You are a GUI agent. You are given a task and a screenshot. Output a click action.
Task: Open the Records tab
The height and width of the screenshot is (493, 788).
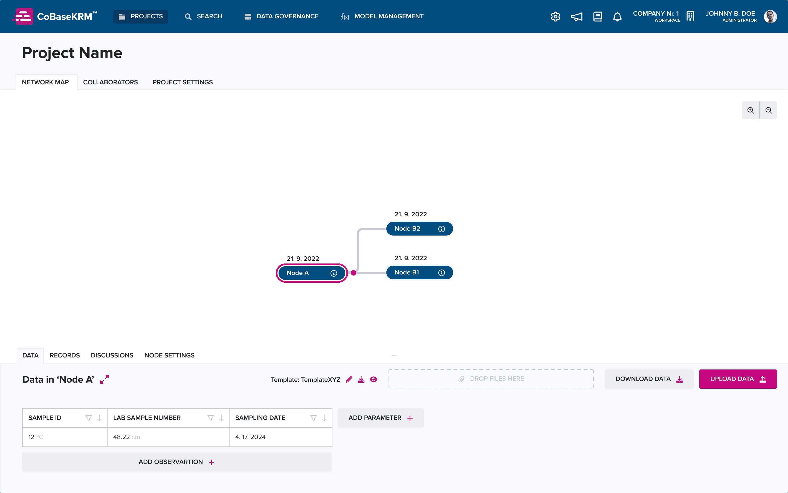(x=65, y=355)
